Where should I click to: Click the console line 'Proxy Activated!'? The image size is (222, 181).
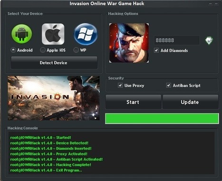coord(48,154)
